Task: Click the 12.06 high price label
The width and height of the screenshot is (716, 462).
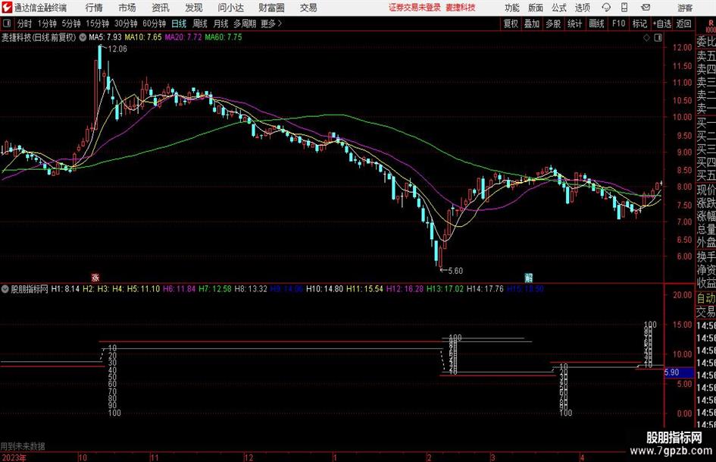Action: 117,49
